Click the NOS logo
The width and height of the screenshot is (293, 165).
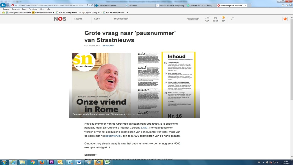(x=60, y=19)
